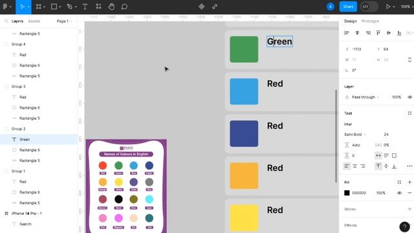Toggle constrain proportions lock
This screenshot has height=233, width=414.
pos(409,60)
